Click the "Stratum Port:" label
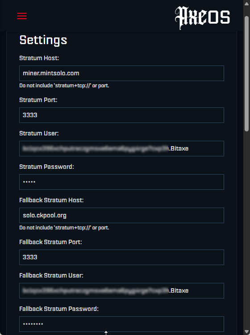Image resolution: width=250 pixels, height=335 pixels. 38,100
